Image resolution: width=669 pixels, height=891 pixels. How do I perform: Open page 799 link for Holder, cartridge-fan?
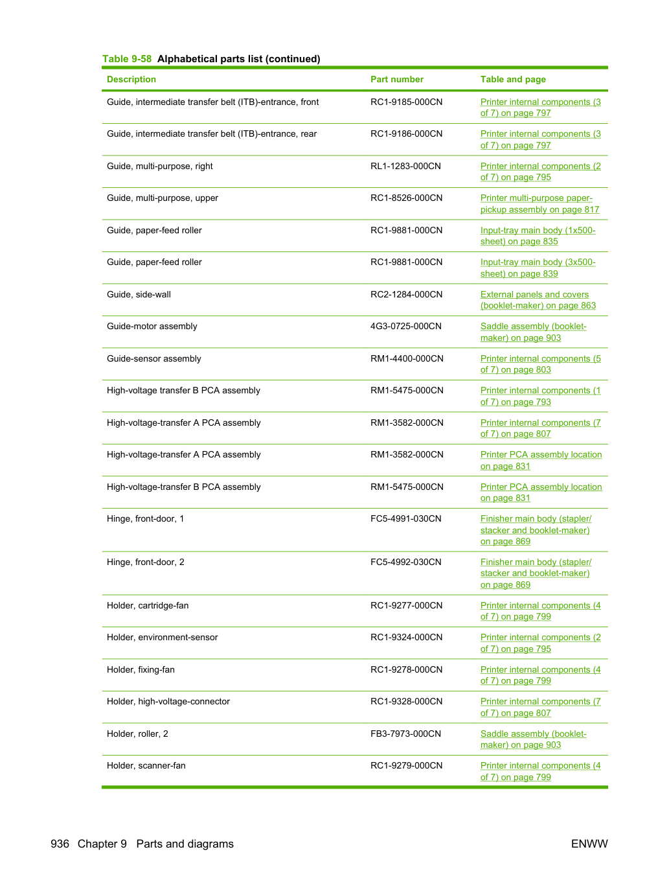click(x=541, y=611)
